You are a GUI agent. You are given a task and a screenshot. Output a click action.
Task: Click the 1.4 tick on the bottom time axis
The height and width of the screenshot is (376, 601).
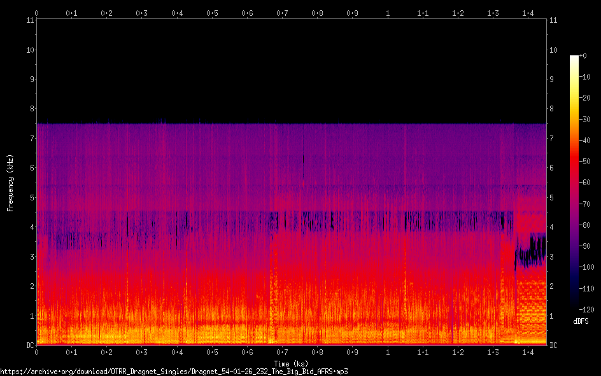pyautogui.click(x=528, y=352)
